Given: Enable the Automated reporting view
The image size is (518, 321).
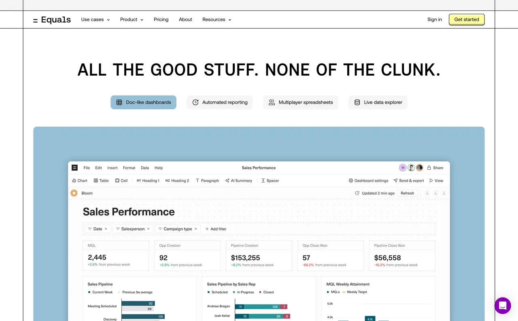Looking at the screenshot, I should 219,102.
